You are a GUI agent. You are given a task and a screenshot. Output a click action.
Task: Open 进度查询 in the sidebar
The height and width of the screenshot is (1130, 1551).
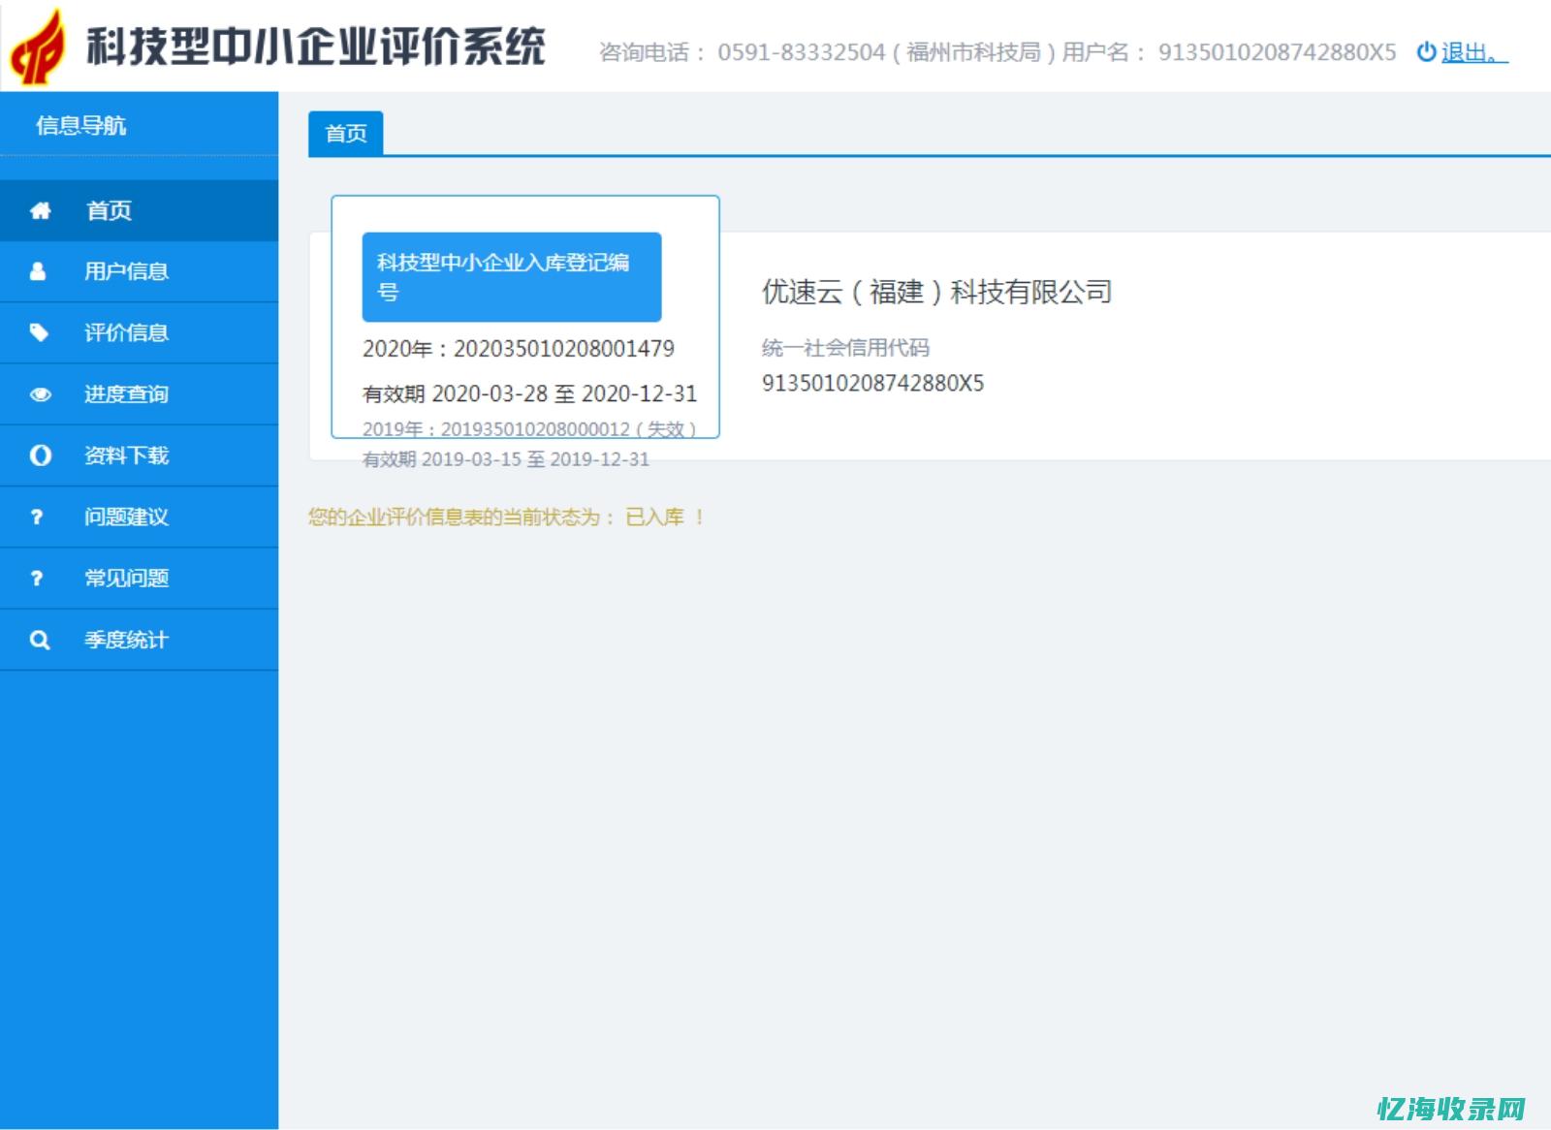pyautogui.click(x=140, y=394)
